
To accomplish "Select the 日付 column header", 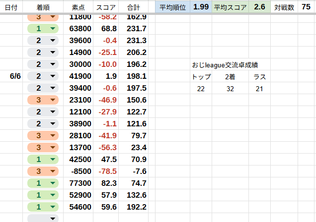I will click(x=11, y=7).
